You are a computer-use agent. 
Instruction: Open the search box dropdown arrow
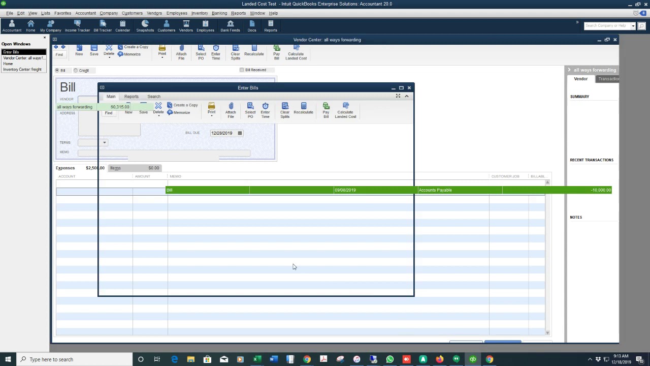[x=633, y=25]
